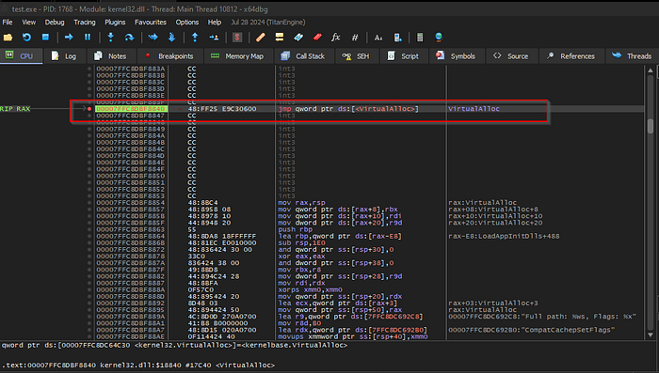Show the Bookmarks list icon
Viewport: 659px width, 373px height.
coord(317,38)
